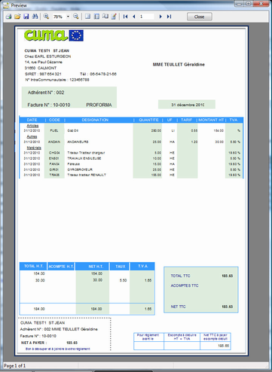Image resolution: width=272 pixels, height=372 pixels.
Task: Click 'NET A PAYER :' in the coupon
Action: click(34, 343)
